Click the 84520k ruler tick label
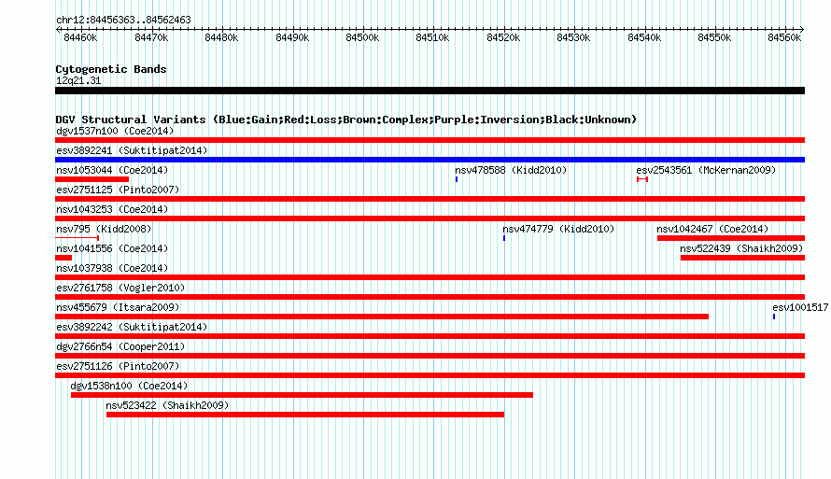The width and height of the screenshot is (831, 479). (x=503, y=37)
